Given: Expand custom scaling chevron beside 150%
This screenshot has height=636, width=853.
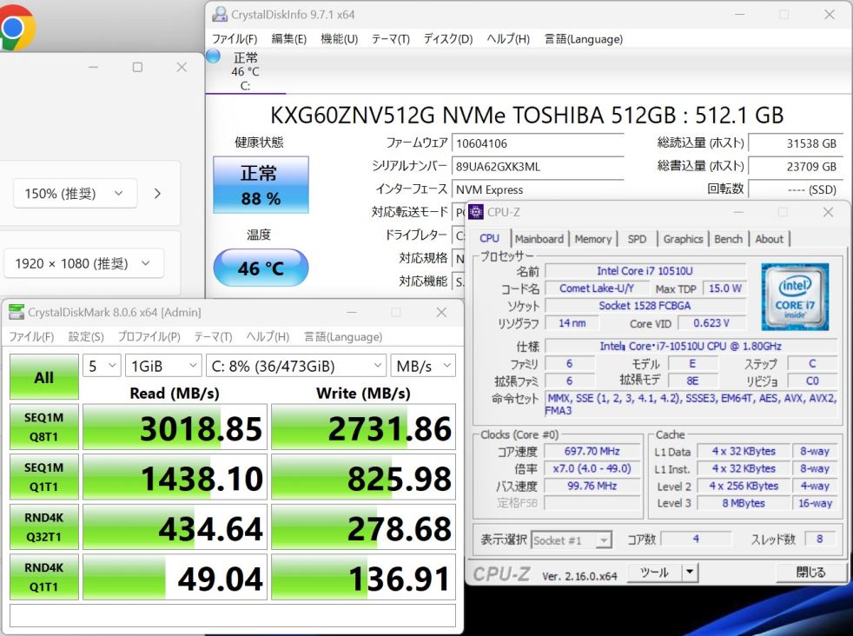Looking at the screenshot, I should click(157, 193).
